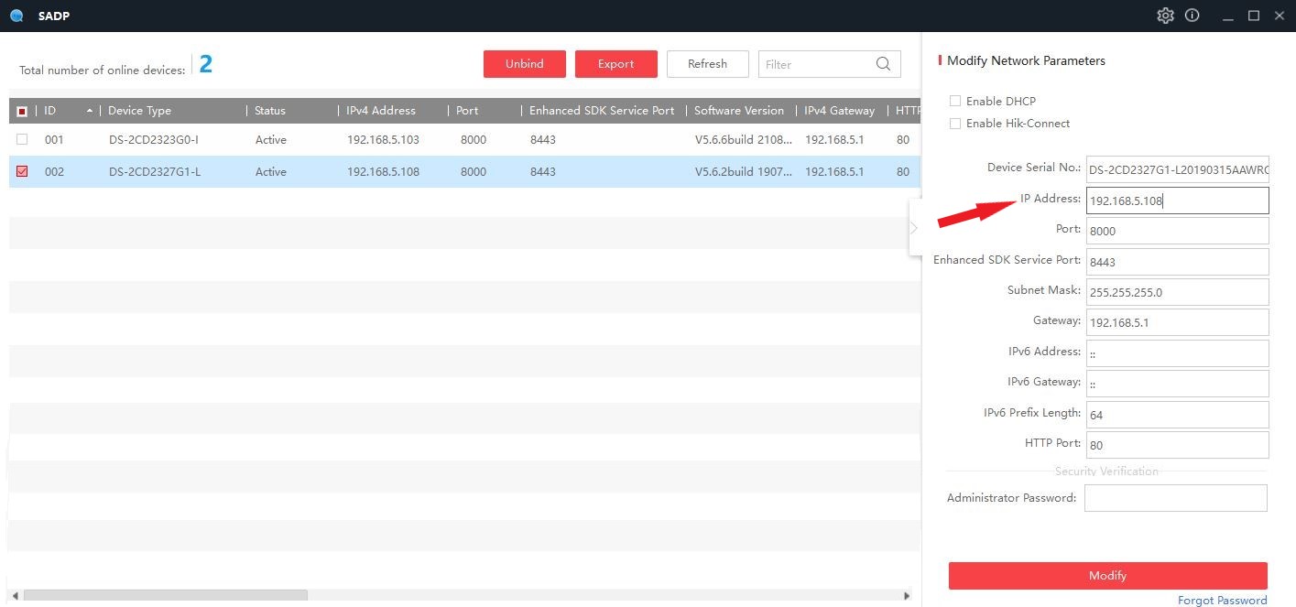Check device 001 row checkbox
The image size is (1296, 607).
[x=22, y=140]
